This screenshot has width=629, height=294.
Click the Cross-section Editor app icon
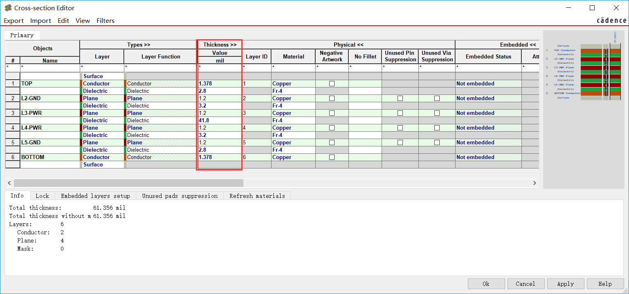pyautogui.click(x=8, y=8)
